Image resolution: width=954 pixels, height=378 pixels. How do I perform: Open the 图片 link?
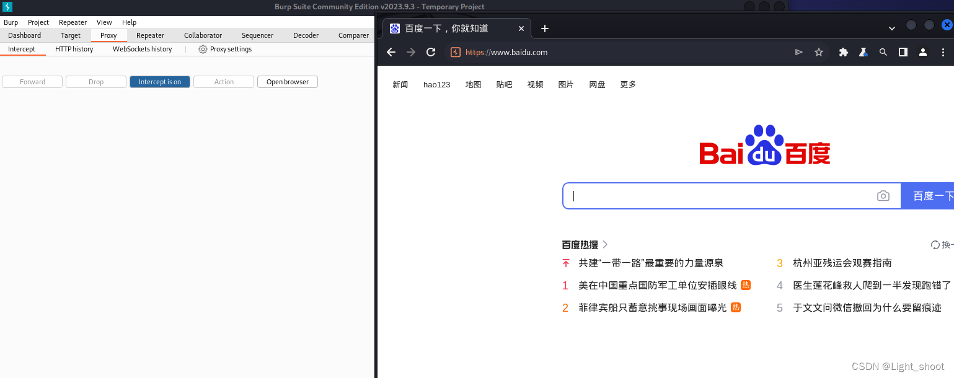click(566, 84)
